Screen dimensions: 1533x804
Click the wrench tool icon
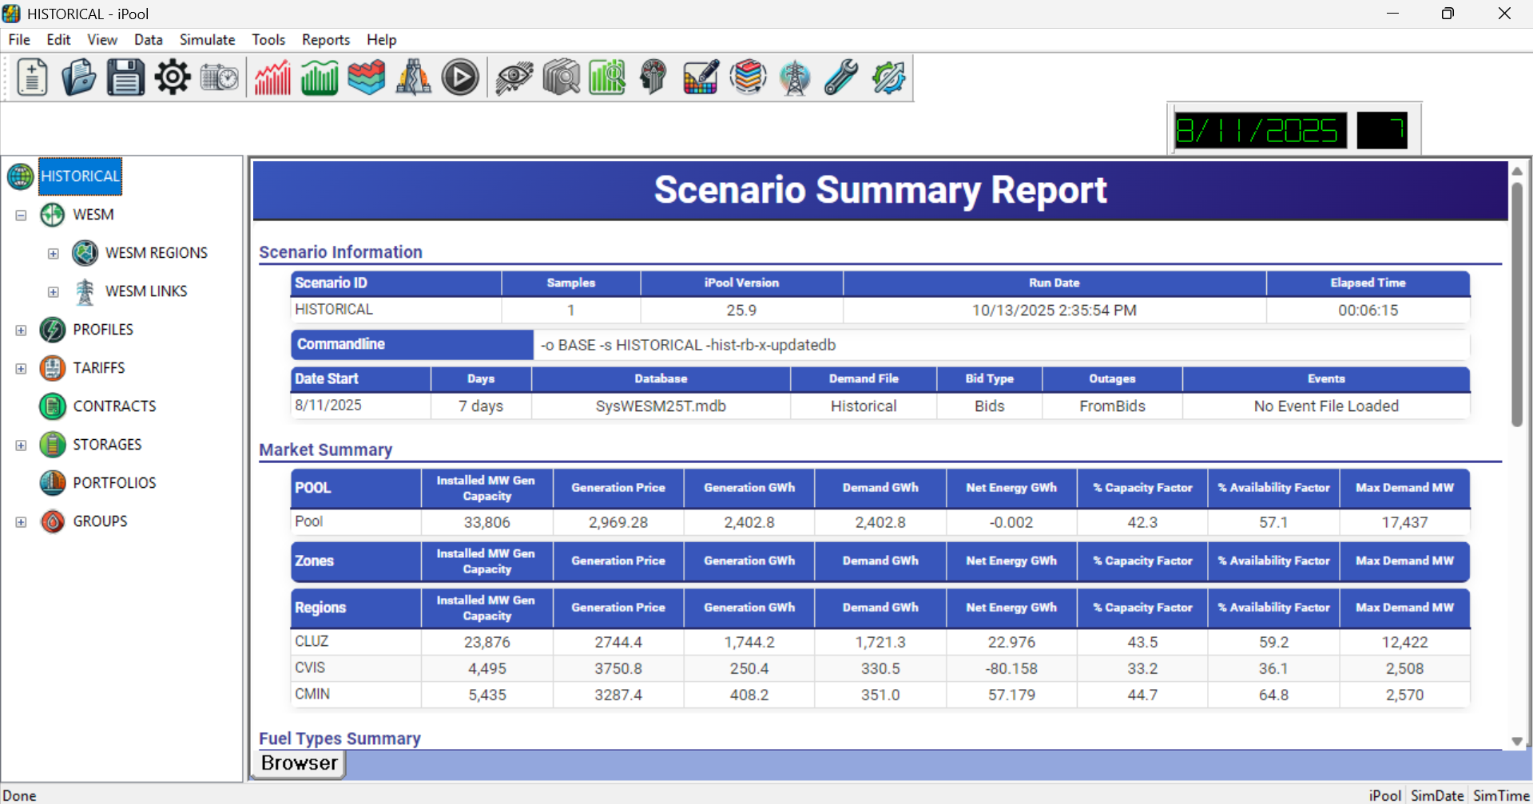pyautogui.click(x=841, y=78)
